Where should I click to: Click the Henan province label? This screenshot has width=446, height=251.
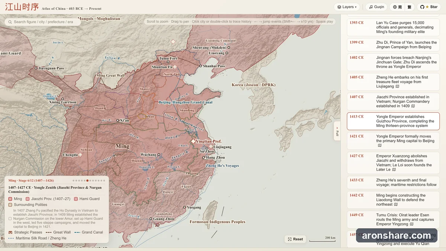[149, 116]
